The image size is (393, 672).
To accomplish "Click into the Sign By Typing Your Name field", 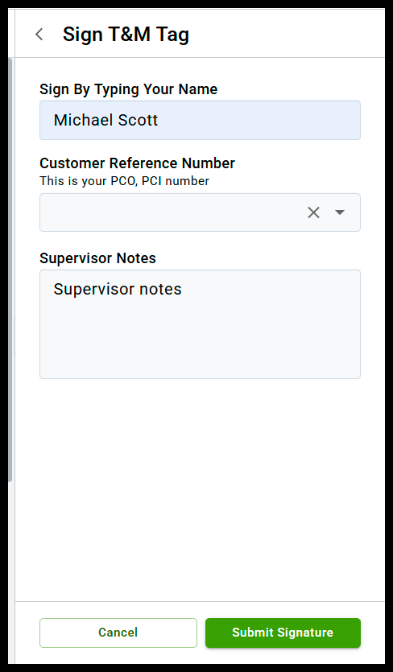I will click(x=200, y=120).
